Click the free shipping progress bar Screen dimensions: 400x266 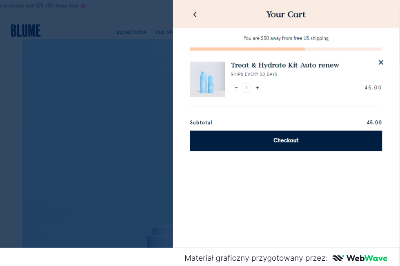(x=286, y=49)
